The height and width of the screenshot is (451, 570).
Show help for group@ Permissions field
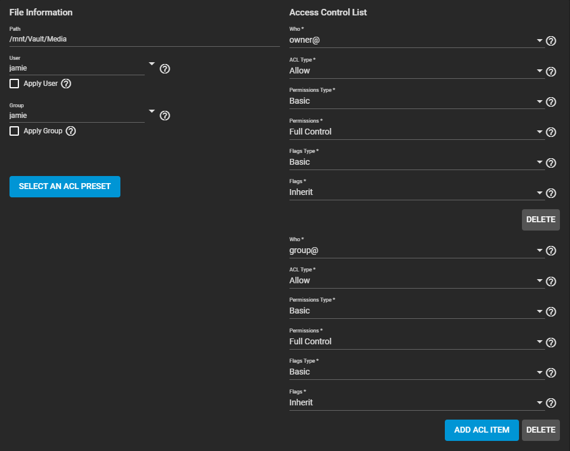tap(550, 342)
